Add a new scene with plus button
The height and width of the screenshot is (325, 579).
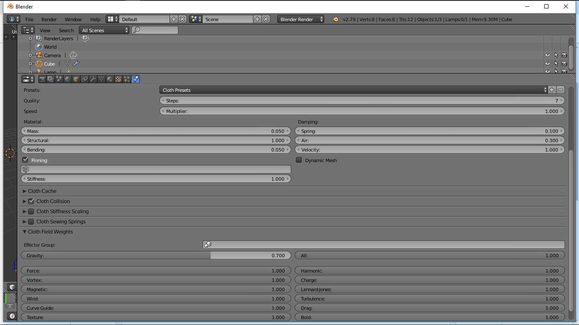pos(257,19)
